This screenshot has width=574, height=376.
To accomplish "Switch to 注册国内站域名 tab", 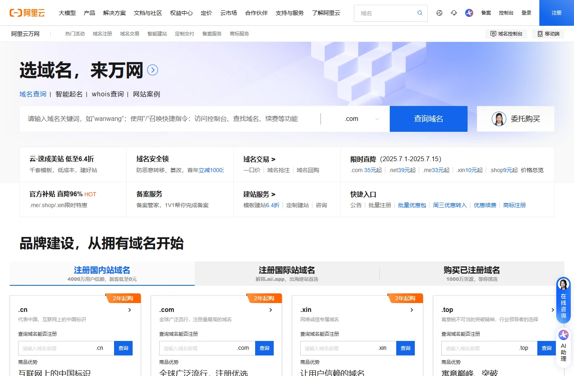I will [x=102, y=274].
